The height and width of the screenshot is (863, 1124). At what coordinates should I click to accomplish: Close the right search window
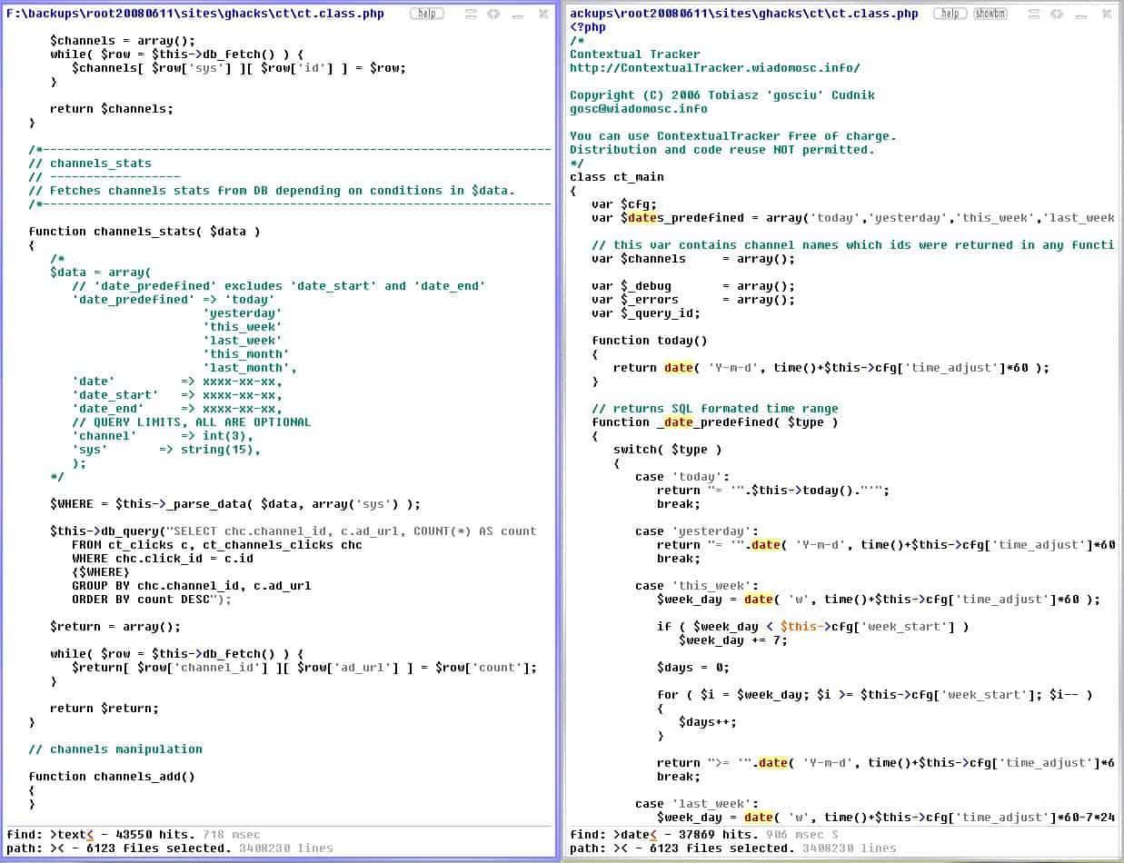pos(1105,14)
